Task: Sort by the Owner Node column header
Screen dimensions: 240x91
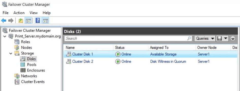Action: pyautogui.click(x=213, y=48)
